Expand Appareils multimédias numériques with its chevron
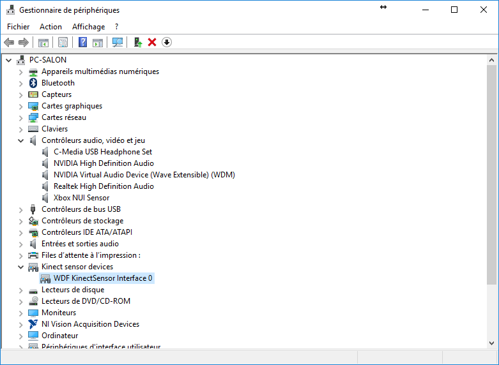This screenshot has height=365, width=499. pos(21,72)
